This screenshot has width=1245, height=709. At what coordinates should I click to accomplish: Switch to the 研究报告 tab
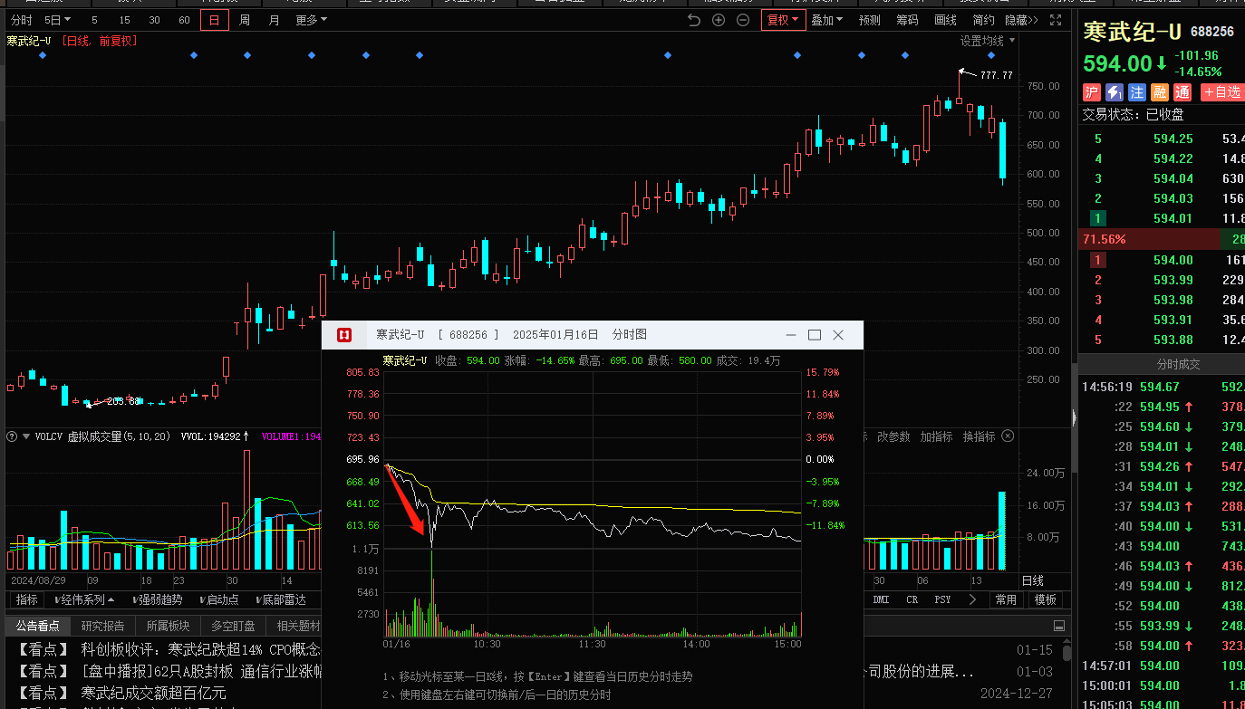[102, 626]
